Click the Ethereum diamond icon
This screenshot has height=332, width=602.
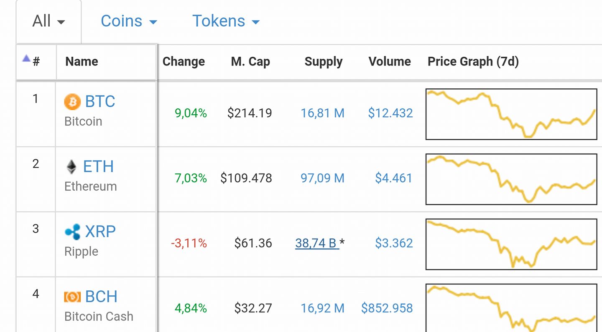coord(72,167)
